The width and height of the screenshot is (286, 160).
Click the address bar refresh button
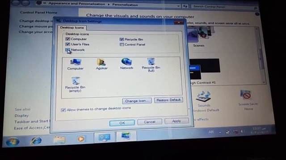point(185,6)
